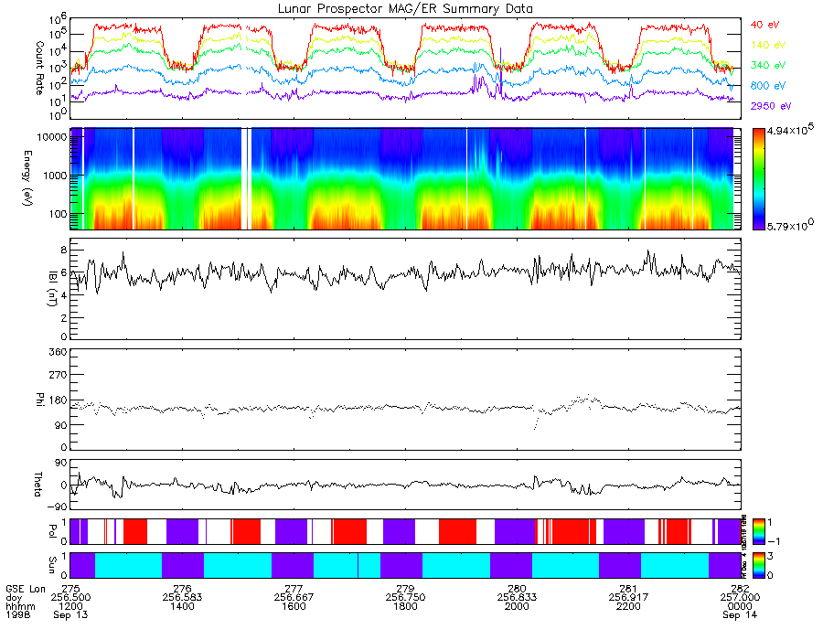Viewport: 823px width, 640px height.
Task: Select the '340 eV' legend label
Action: coord(768,65)
